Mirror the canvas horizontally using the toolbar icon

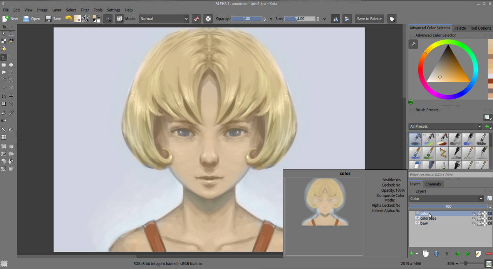point(335,18)
